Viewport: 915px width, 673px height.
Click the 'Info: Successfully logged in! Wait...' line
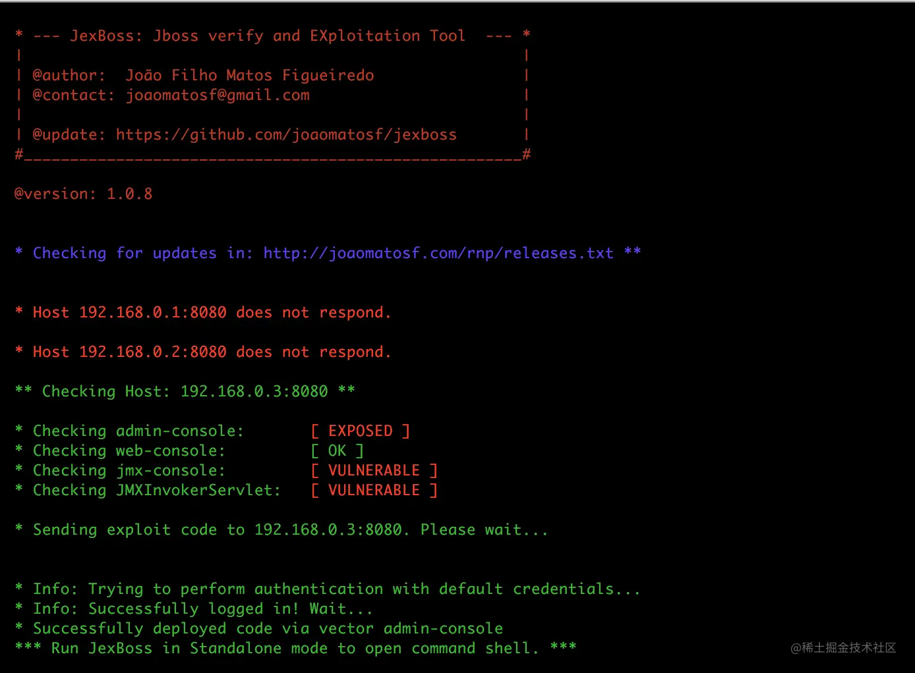[x=194, y=609]
